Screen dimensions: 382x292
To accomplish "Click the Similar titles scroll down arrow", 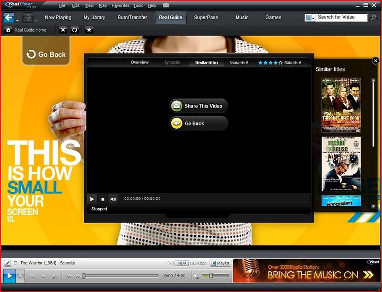I will pyautogui.click(x=373, y=206).
